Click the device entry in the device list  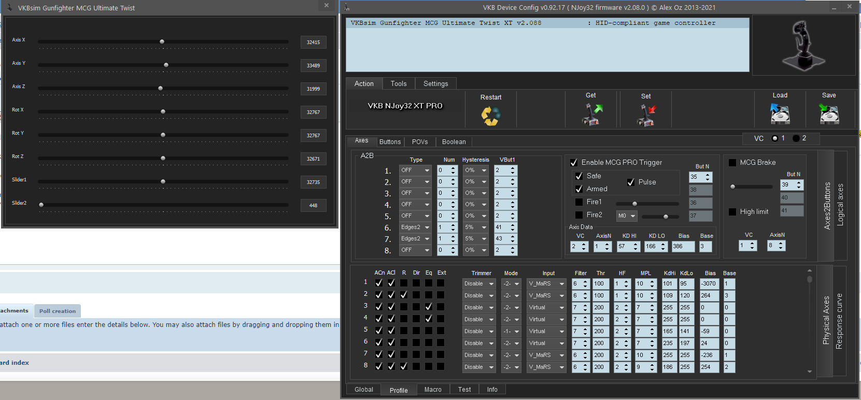pyautogui.click(x=547, y=23)
